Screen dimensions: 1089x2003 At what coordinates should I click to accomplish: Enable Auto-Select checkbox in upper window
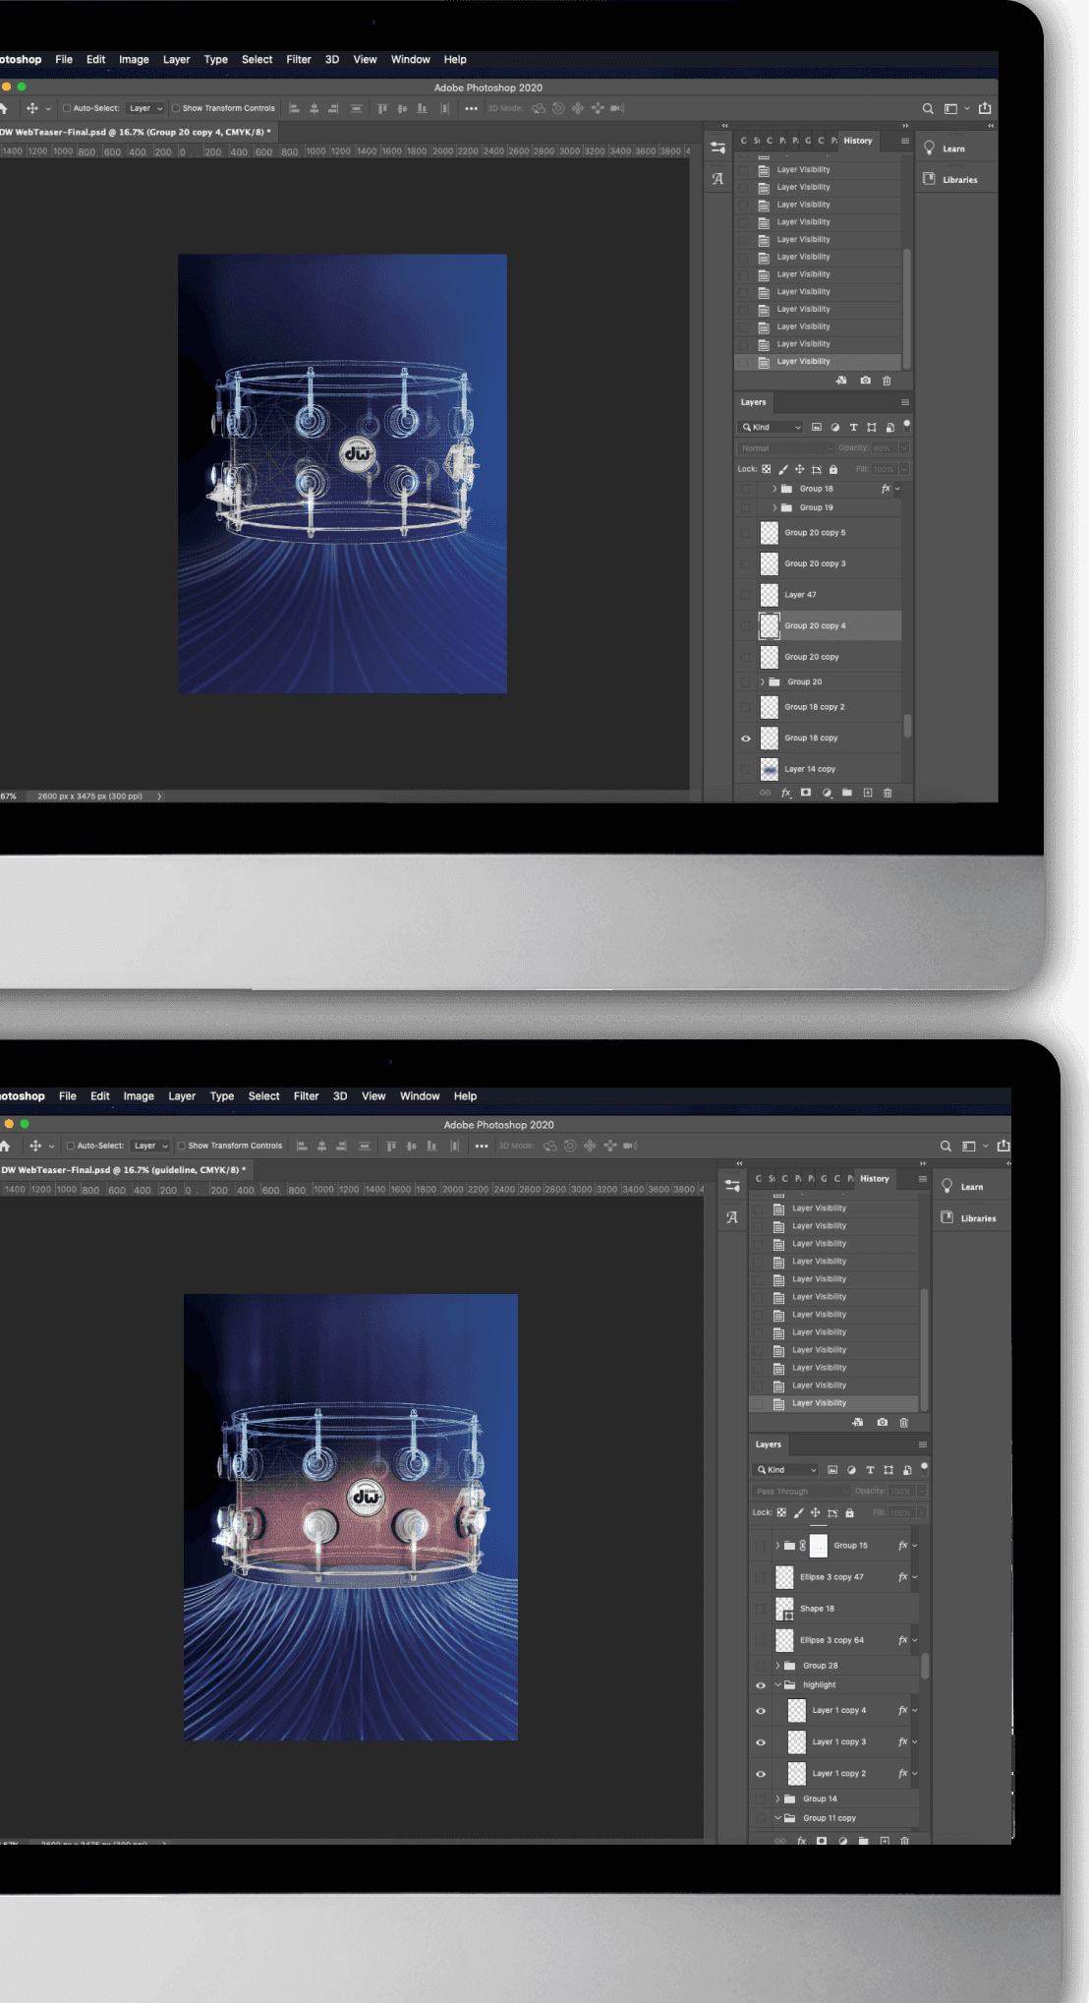(x=67, y=109)
